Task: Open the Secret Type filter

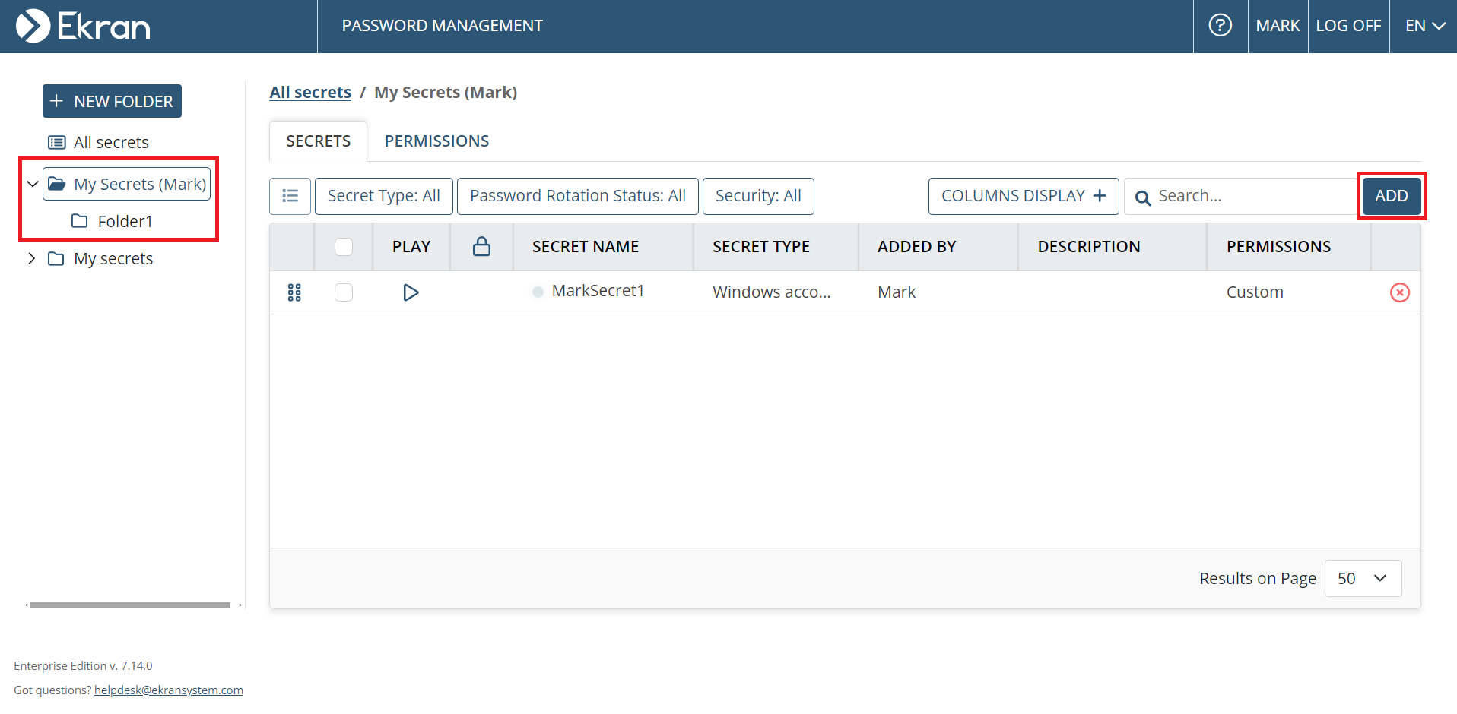Action: (x=383, y=196)
